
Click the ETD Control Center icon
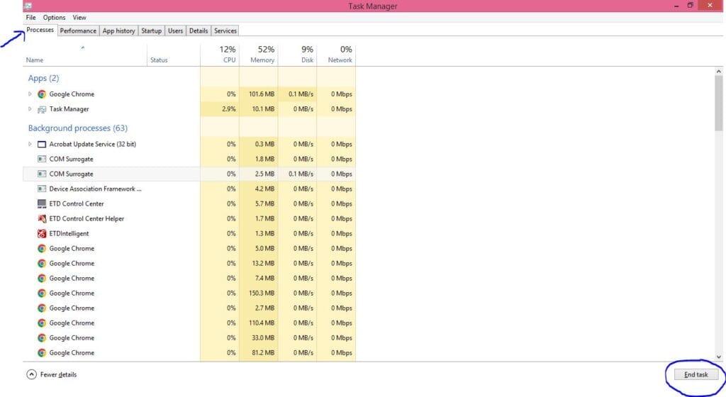(x=42, y=203)
